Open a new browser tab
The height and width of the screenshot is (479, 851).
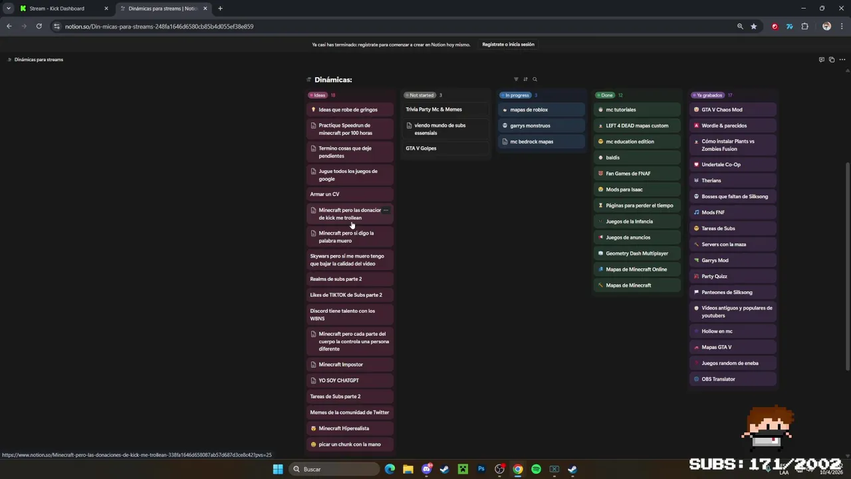tap(220, 9)
